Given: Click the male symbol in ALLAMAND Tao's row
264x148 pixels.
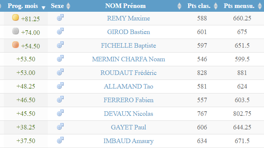Looking at the screenshot, I should [60, 86].
